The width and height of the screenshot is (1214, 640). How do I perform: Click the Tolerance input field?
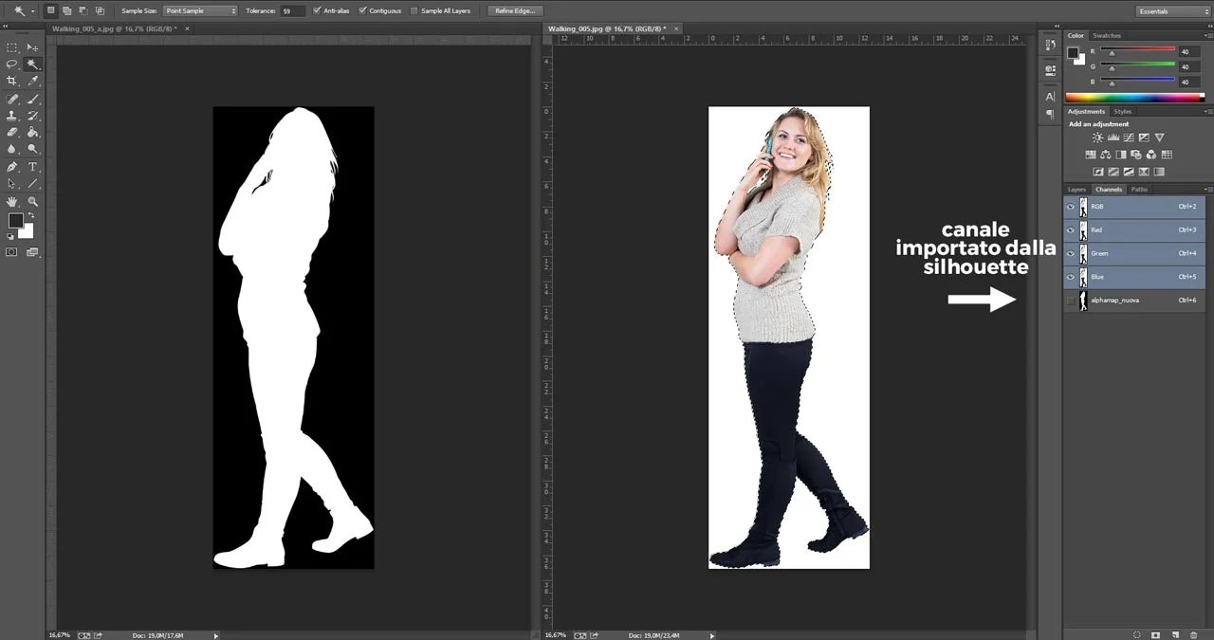293,11
